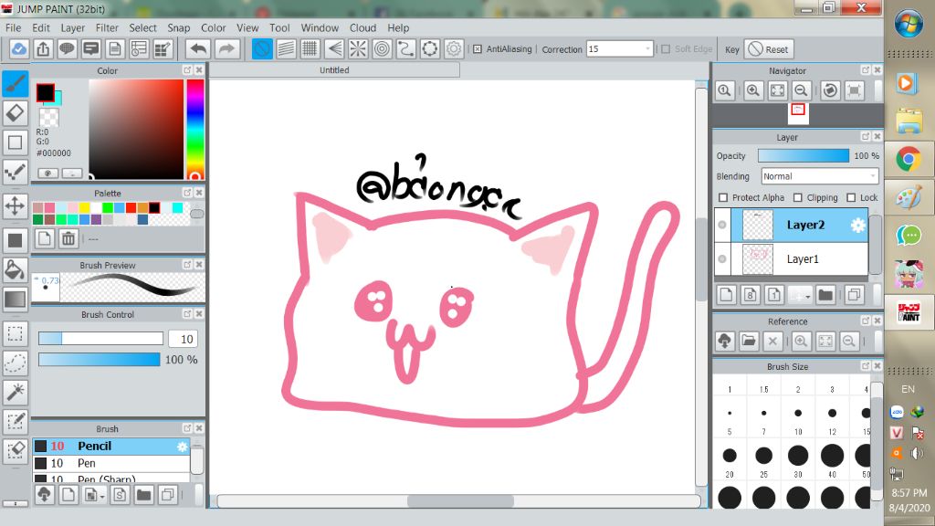Enable curve snap

click(x=406, y=49)
